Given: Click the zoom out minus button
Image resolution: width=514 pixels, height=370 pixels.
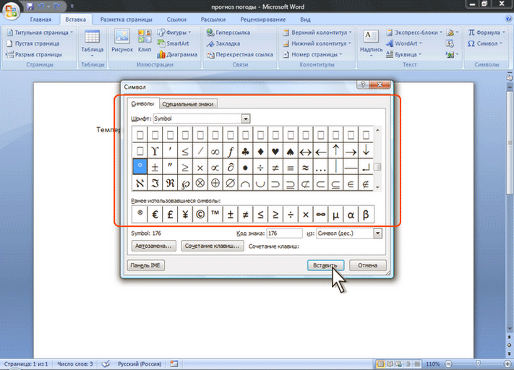Looking at the screenshot, I should (449, 363).
